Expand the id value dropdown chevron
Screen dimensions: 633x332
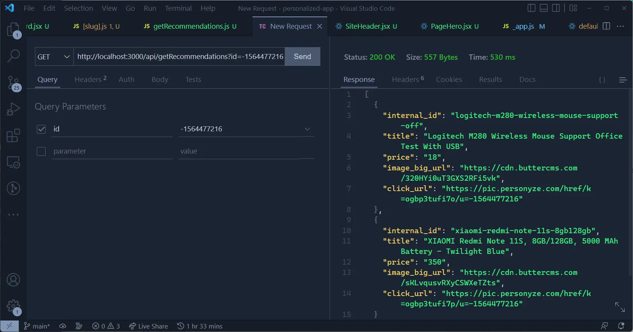[x=307, y=129]
